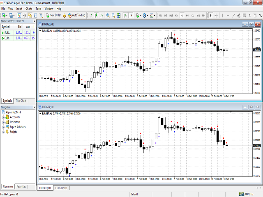Open the Charts menu
The image size is (263, 197).
pyautogui.click(x=29, y=9)
